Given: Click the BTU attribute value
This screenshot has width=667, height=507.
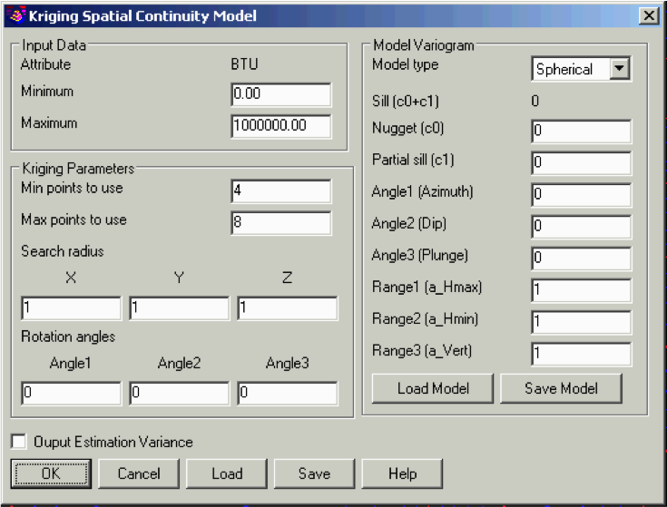Looking at the screenshot, I should click(x=245, y=64).
